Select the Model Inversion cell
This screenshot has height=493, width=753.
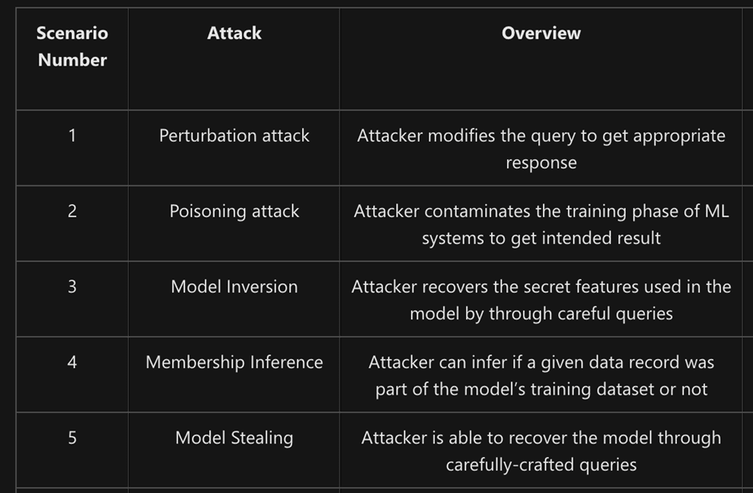(x=234, y=287)
